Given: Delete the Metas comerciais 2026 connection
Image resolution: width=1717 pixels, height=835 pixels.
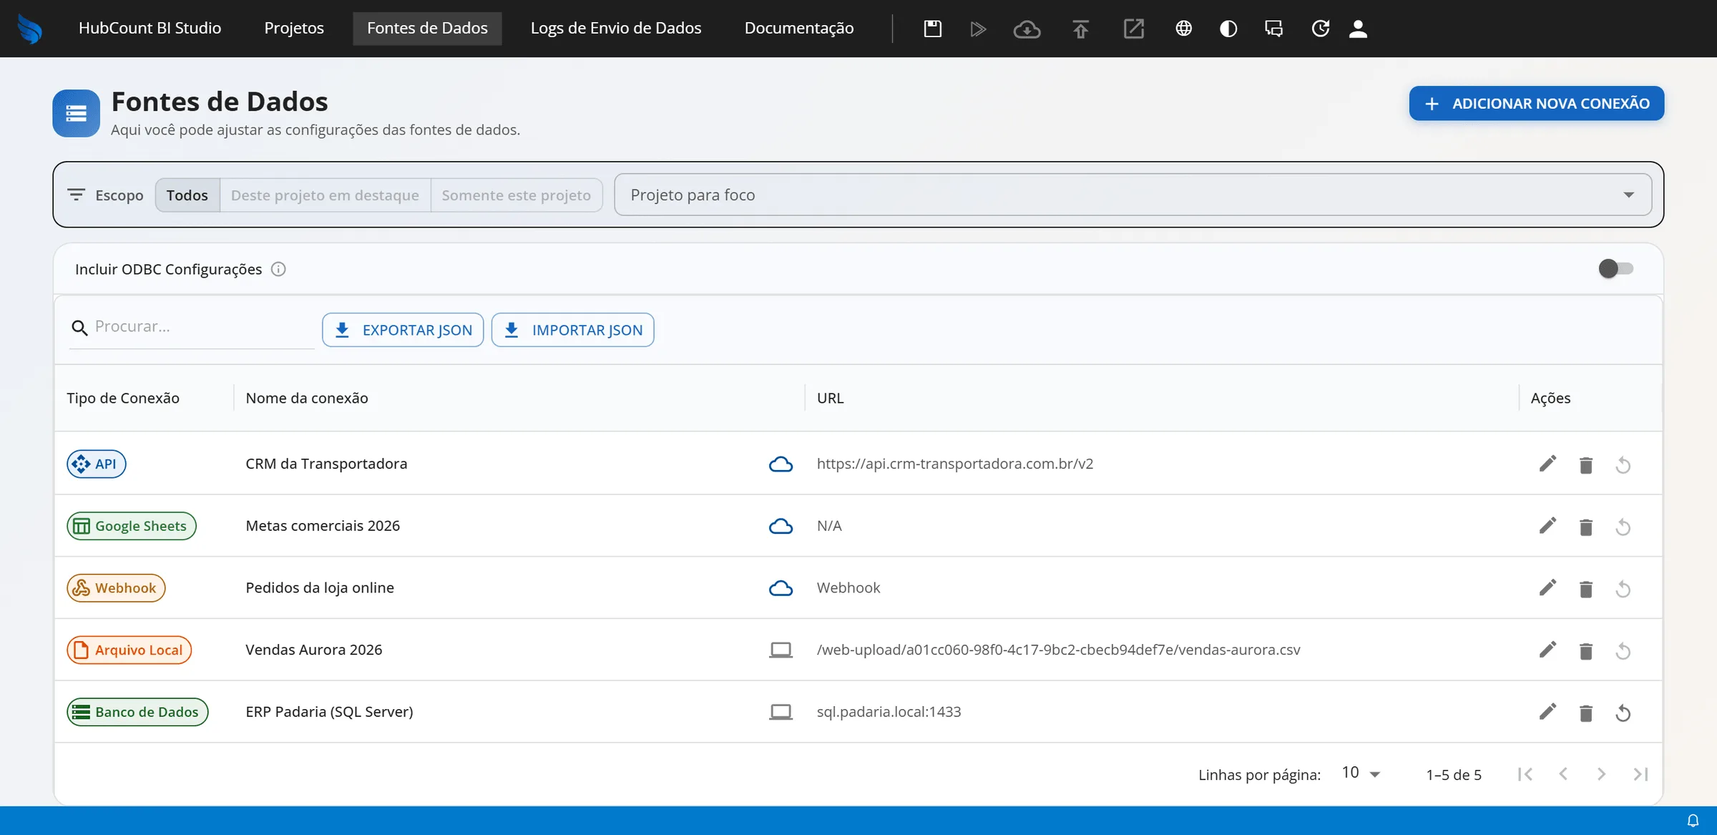Looking at the screenshot, I should click(x=1586, y=527).
